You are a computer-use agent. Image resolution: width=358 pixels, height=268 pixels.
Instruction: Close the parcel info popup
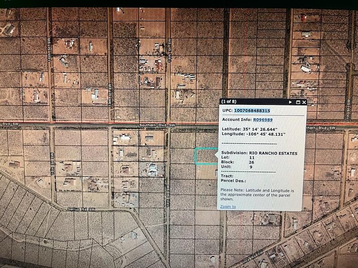[303, 102]
